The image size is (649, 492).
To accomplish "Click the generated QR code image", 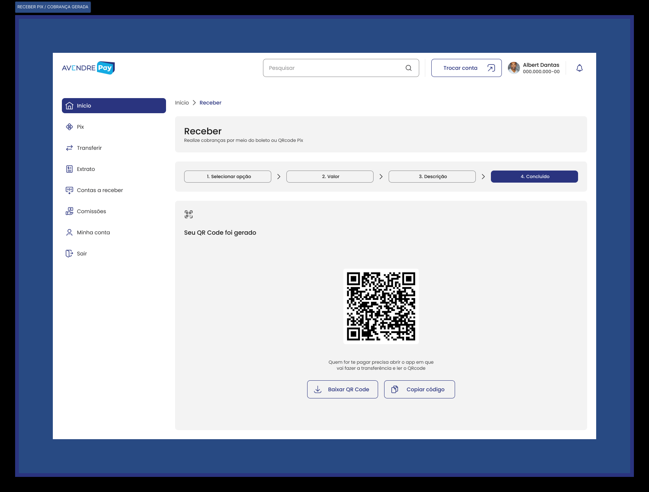I will tap(381, 306).
